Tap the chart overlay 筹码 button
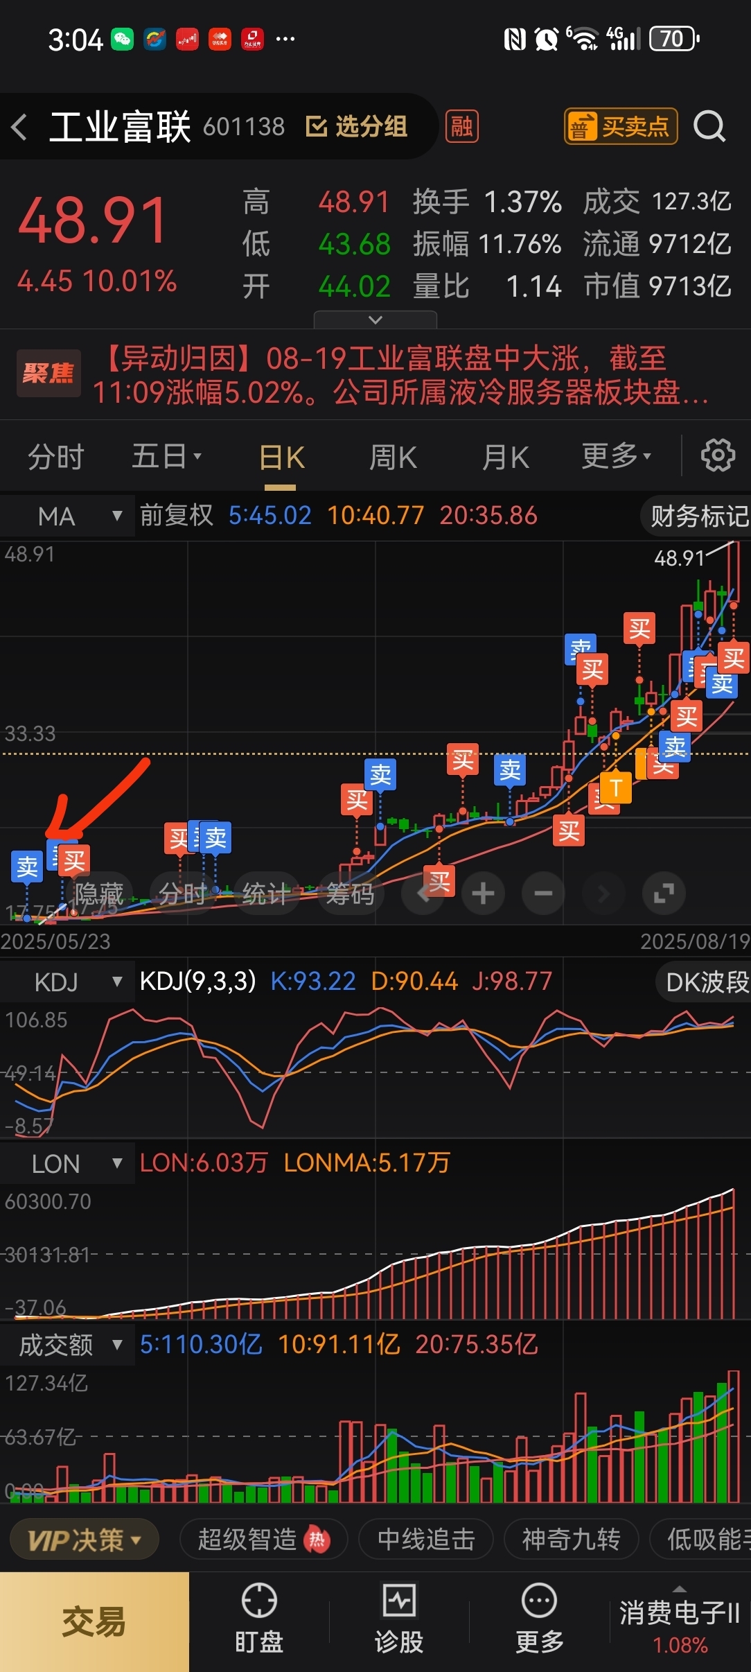 pos(350,894)
